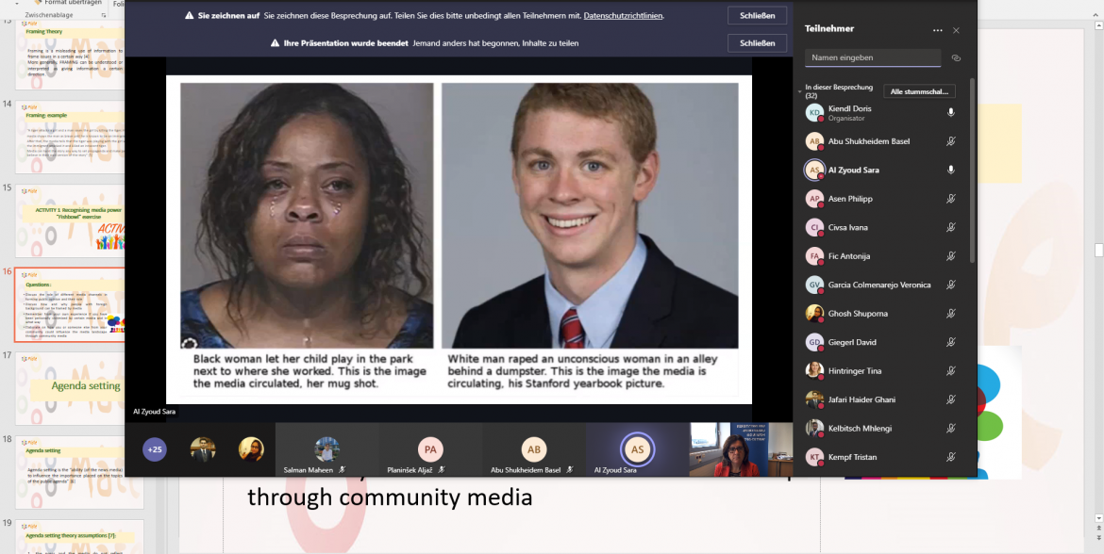Screen dimensions: 1104x554
Task: Click muted mic icon for Asen Philipp
Action: coord(951,199)
